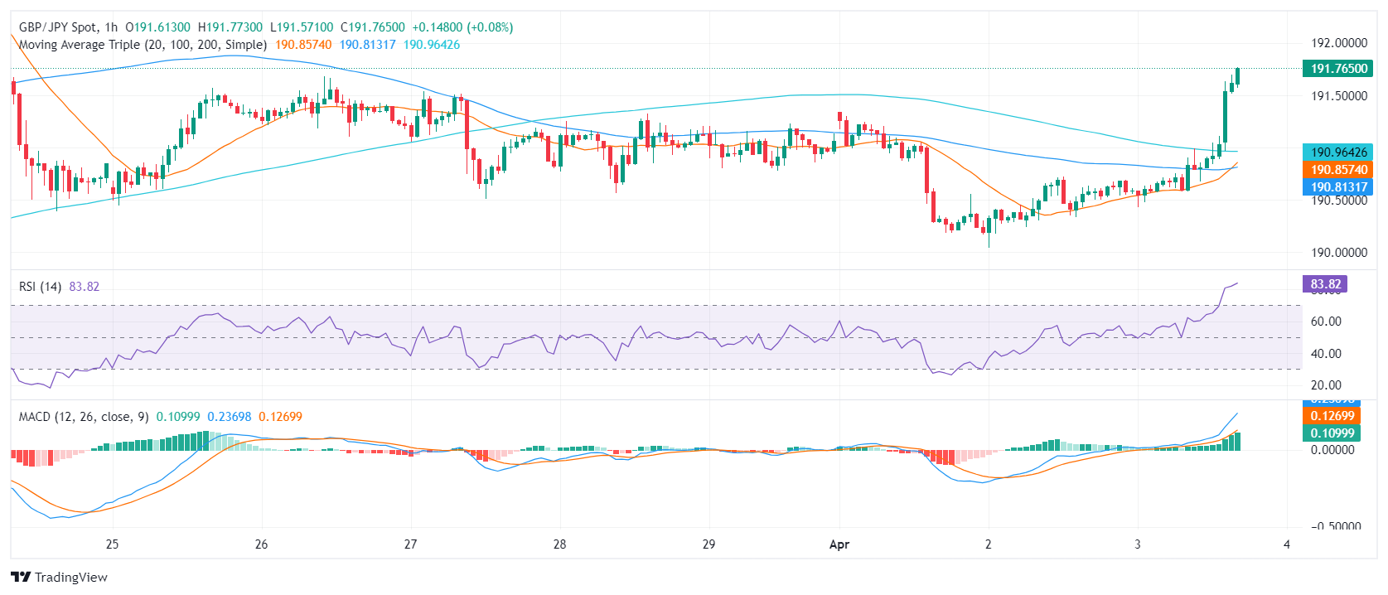This screenshot has height=595, width=1388.
Task: Click the TradingView logo icon
Action: (x=21, y=577)
